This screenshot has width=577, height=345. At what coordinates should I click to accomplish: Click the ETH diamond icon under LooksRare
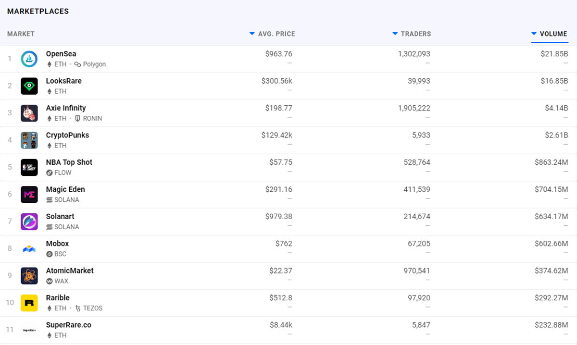coord(49,91)
